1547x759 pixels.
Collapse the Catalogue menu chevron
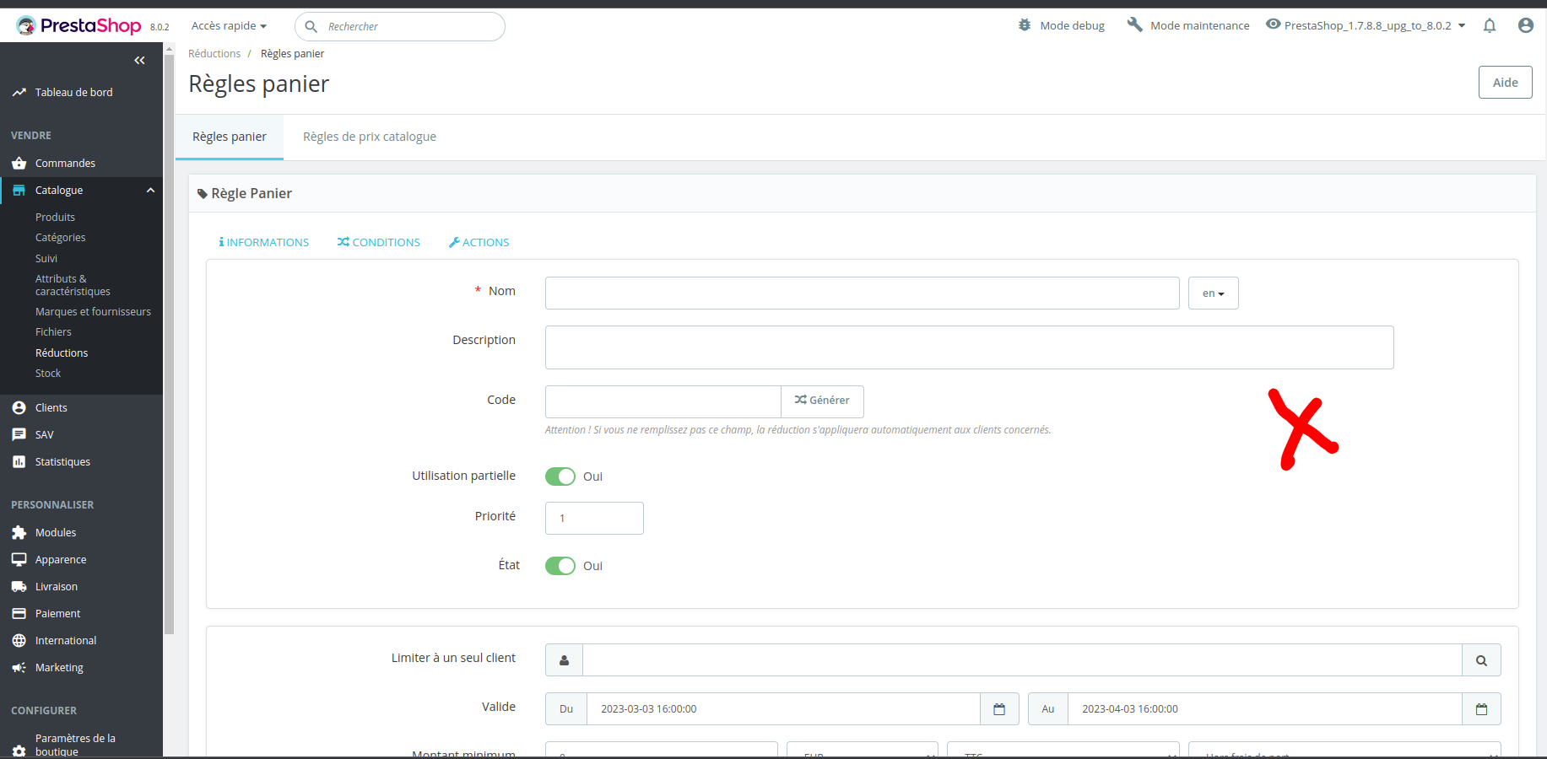(x=150, y=190)
